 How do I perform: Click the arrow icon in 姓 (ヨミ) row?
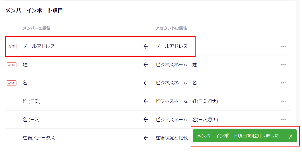[146, 101]
